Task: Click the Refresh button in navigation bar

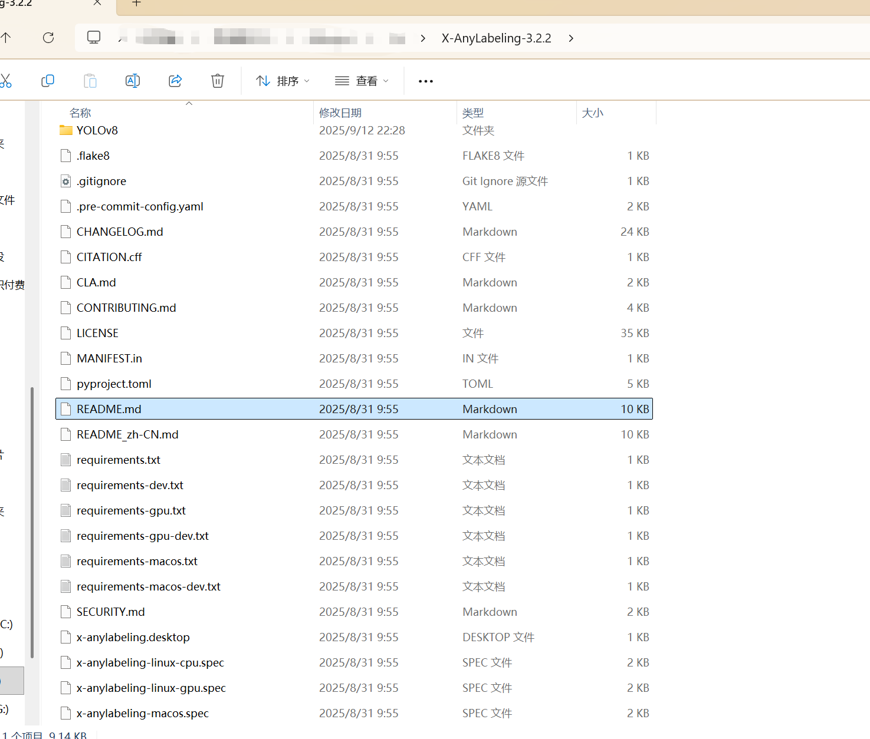Action: pos(48,38)
